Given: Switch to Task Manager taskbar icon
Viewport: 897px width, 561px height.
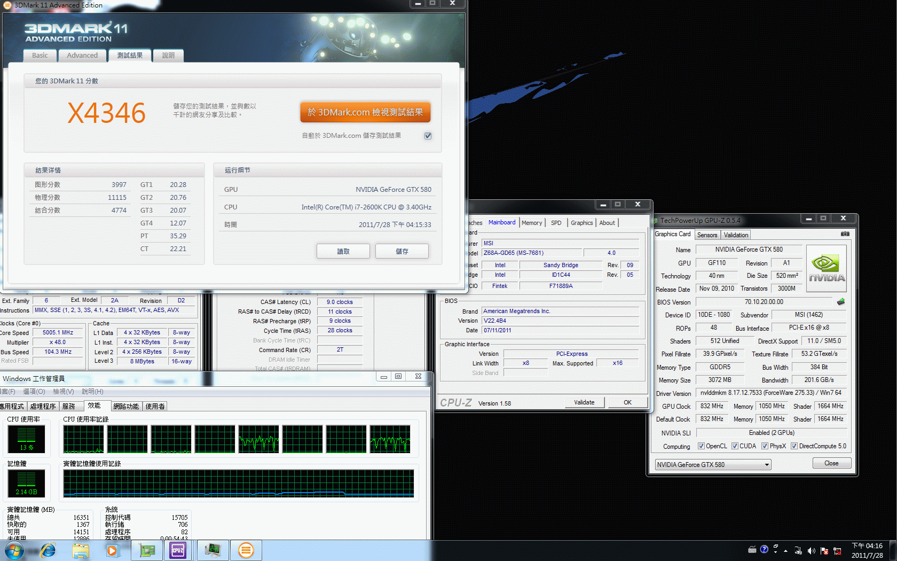Looking at the screenshot, I should coord(213,550).
